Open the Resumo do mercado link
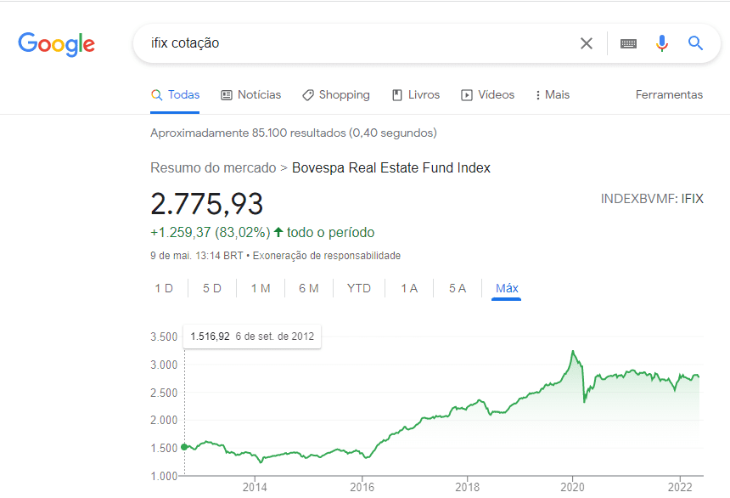Screen dimensions: 730x498 click(213, 168)
